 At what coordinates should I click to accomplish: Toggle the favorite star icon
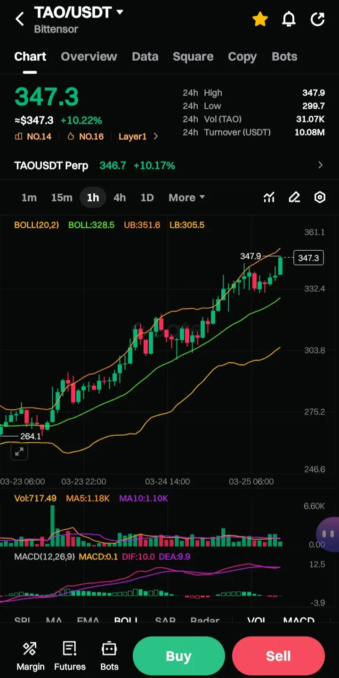pyautogui.click(x=260, y=19)
